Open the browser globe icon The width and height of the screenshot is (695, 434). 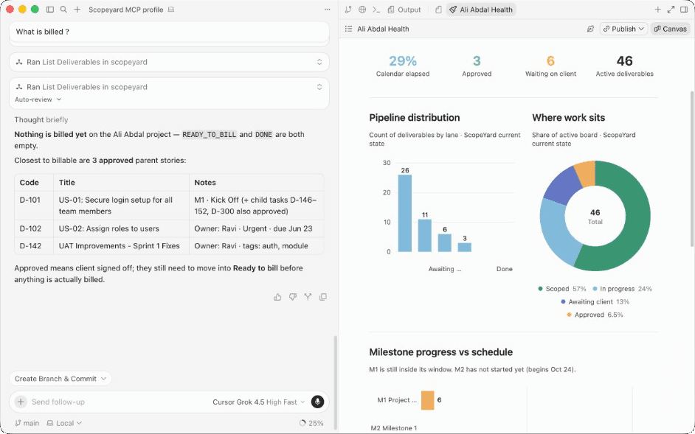(362, 10)
